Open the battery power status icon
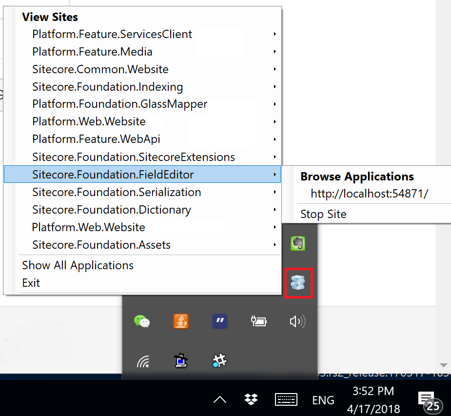451x416 pixels. [258, 321]
